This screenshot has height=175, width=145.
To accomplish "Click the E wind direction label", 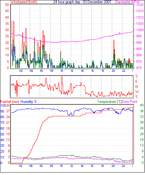I will click(136, 81).
